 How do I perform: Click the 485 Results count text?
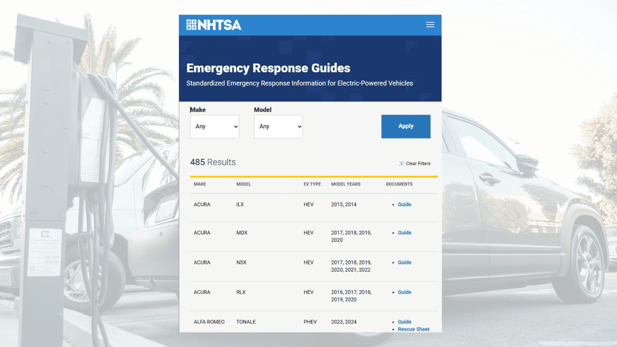213,162
